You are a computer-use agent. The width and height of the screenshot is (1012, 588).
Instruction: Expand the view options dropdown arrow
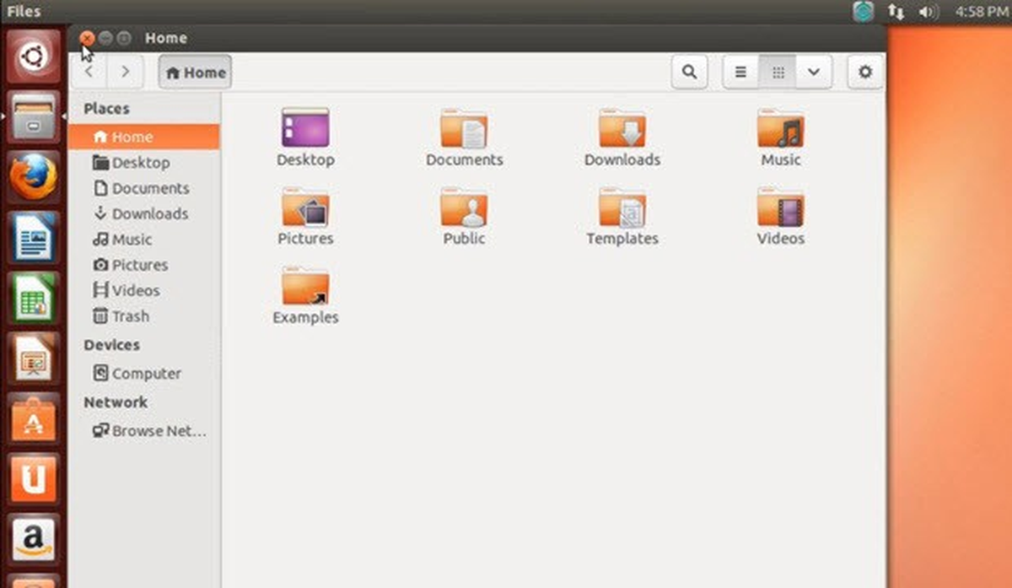pyautogui.click(x=814, y=73)
